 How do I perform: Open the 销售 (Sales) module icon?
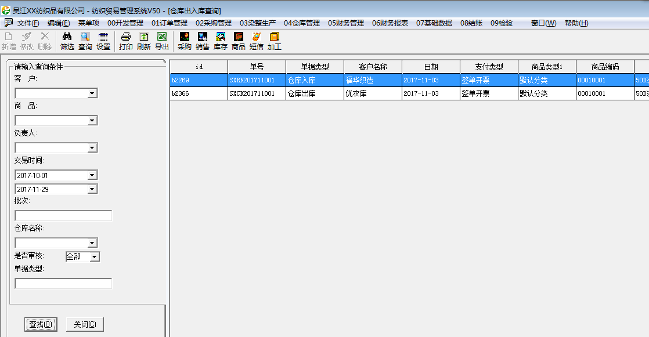[203, 41]
